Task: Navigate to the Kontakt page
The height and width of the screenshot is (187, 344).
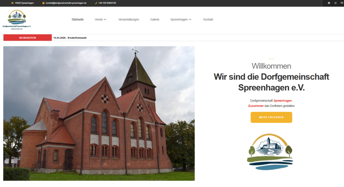Action: [208, 19]
